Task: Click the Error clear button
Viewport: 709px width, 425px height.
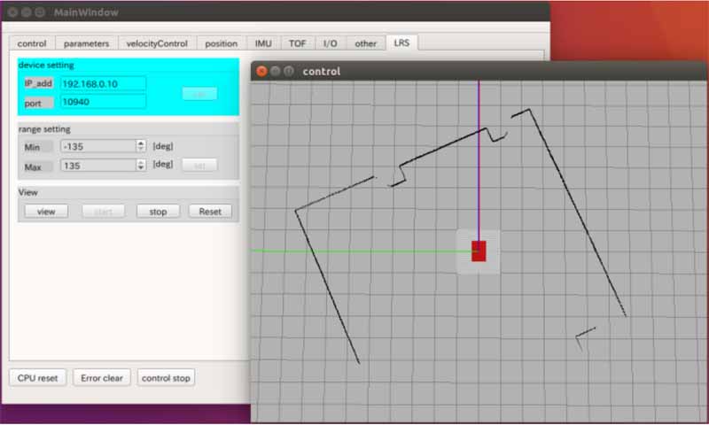Action: pos(102,378)
